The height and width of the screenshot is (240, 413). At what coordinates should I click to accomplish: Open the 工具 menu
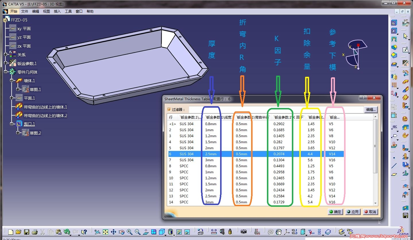pyautogui.click(x=68, y=11)
